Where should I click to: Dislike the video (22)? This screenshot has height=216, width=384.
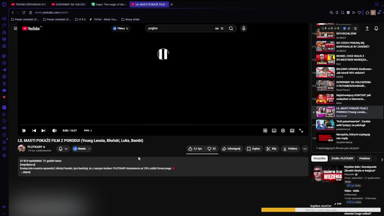[211, 148]
